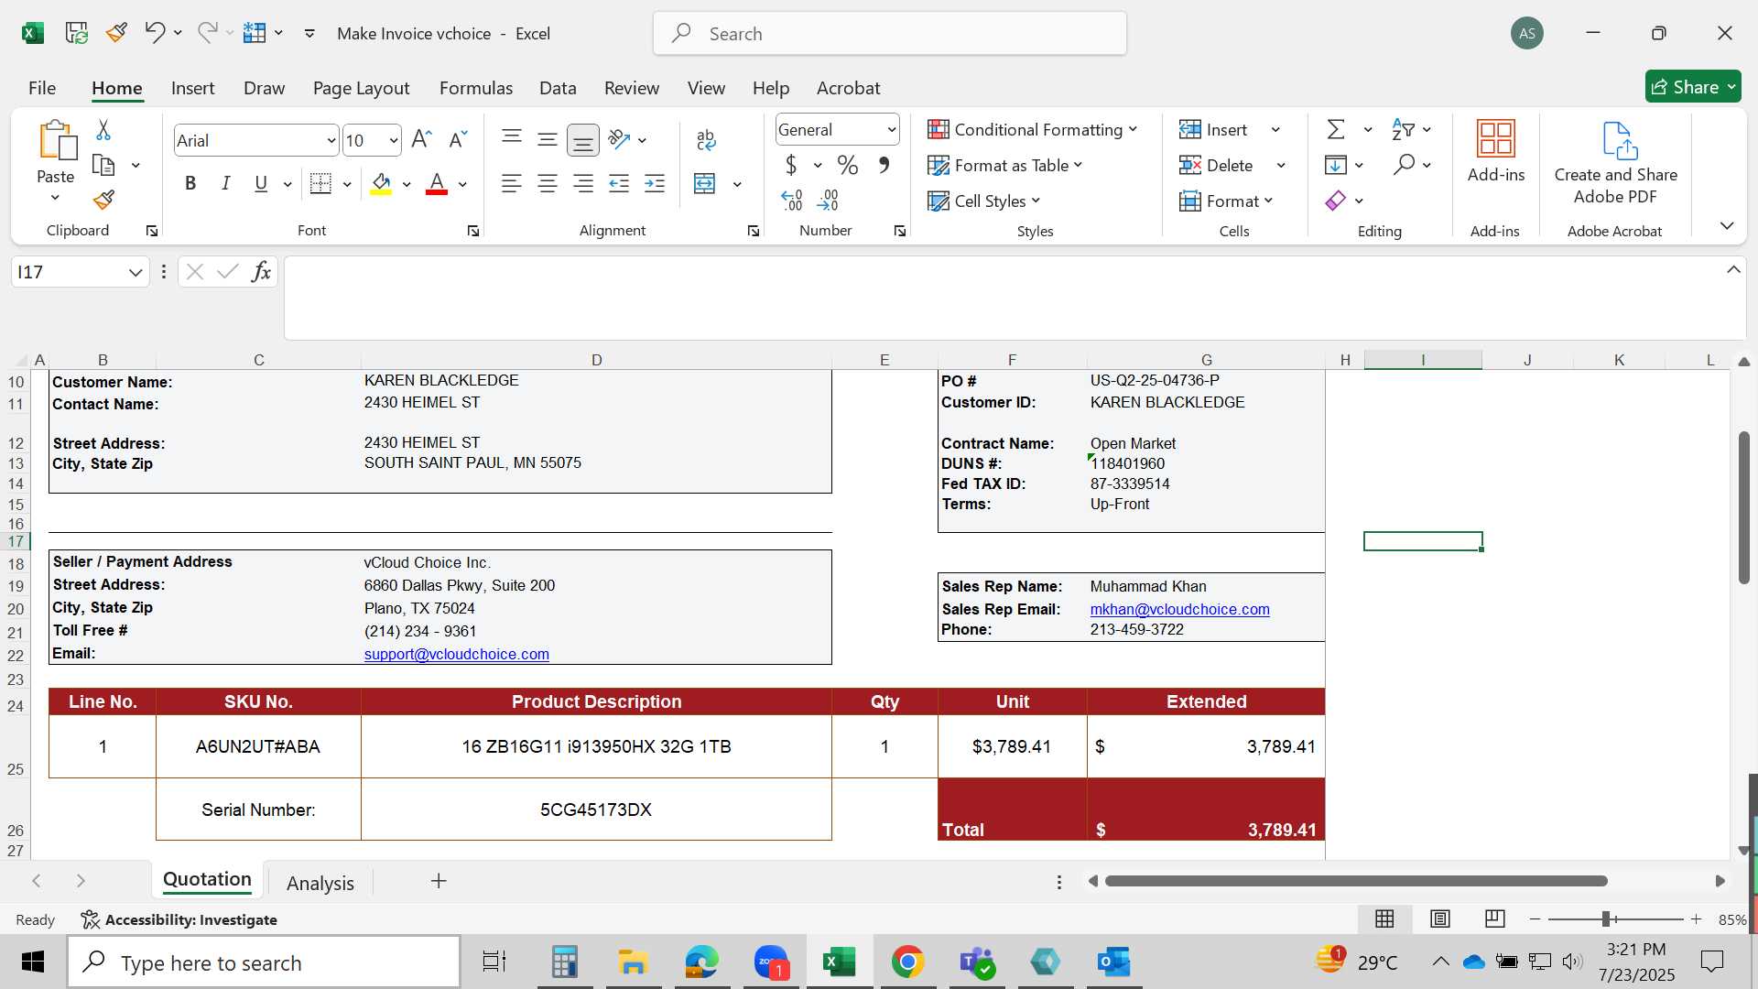Image resolution: width=1758 pixels, height=989 pixels.
Task: Apply Accounting Number Format dollar sign
Action: coord(791,165)
